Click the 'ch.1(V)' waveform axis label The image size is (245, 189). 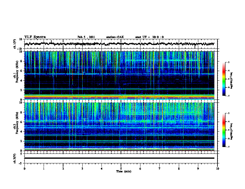click(x=15, y=44)
